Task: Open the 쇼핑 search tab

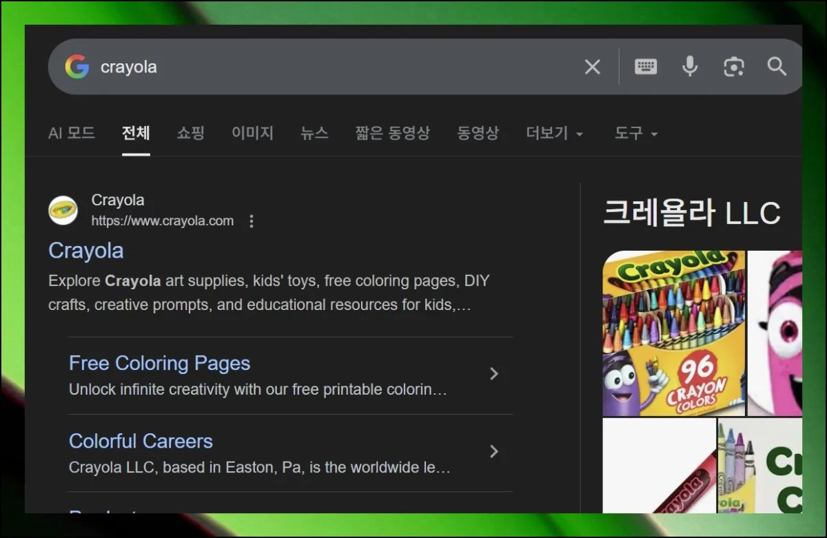Action: [x=191, y=133]
